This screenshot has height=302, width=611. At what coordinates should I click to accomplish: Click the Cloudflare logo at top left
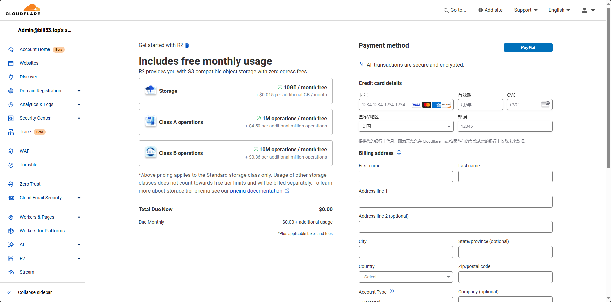click(x=23, y=10)
